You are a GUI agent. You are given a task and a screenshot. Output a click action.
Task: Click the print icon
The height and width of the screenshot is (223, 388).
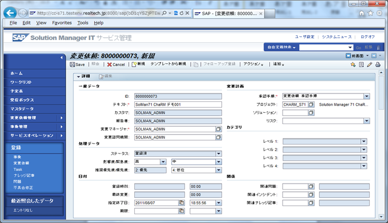(378, 65)
